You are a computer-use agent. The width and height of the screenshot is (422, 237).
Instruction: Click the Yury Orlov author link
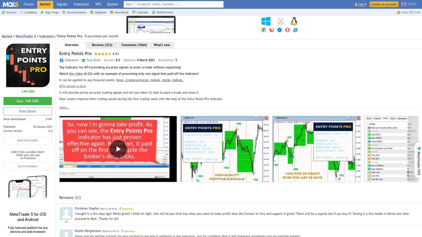tap(94, 60)
